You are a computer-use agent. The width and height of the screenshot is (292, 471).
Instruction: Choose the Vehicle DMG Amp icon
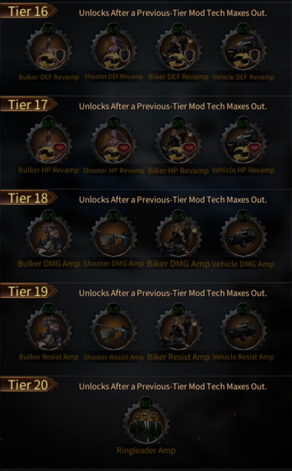coord(243,236)
